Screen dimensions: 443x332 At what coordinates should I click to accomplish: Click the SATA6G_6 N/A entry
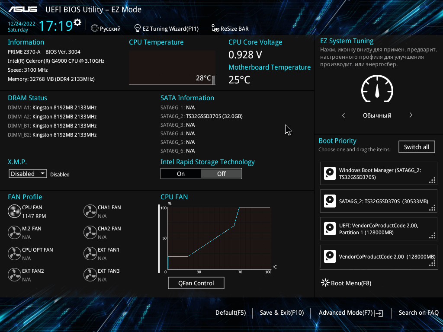(x=178, y=151)
